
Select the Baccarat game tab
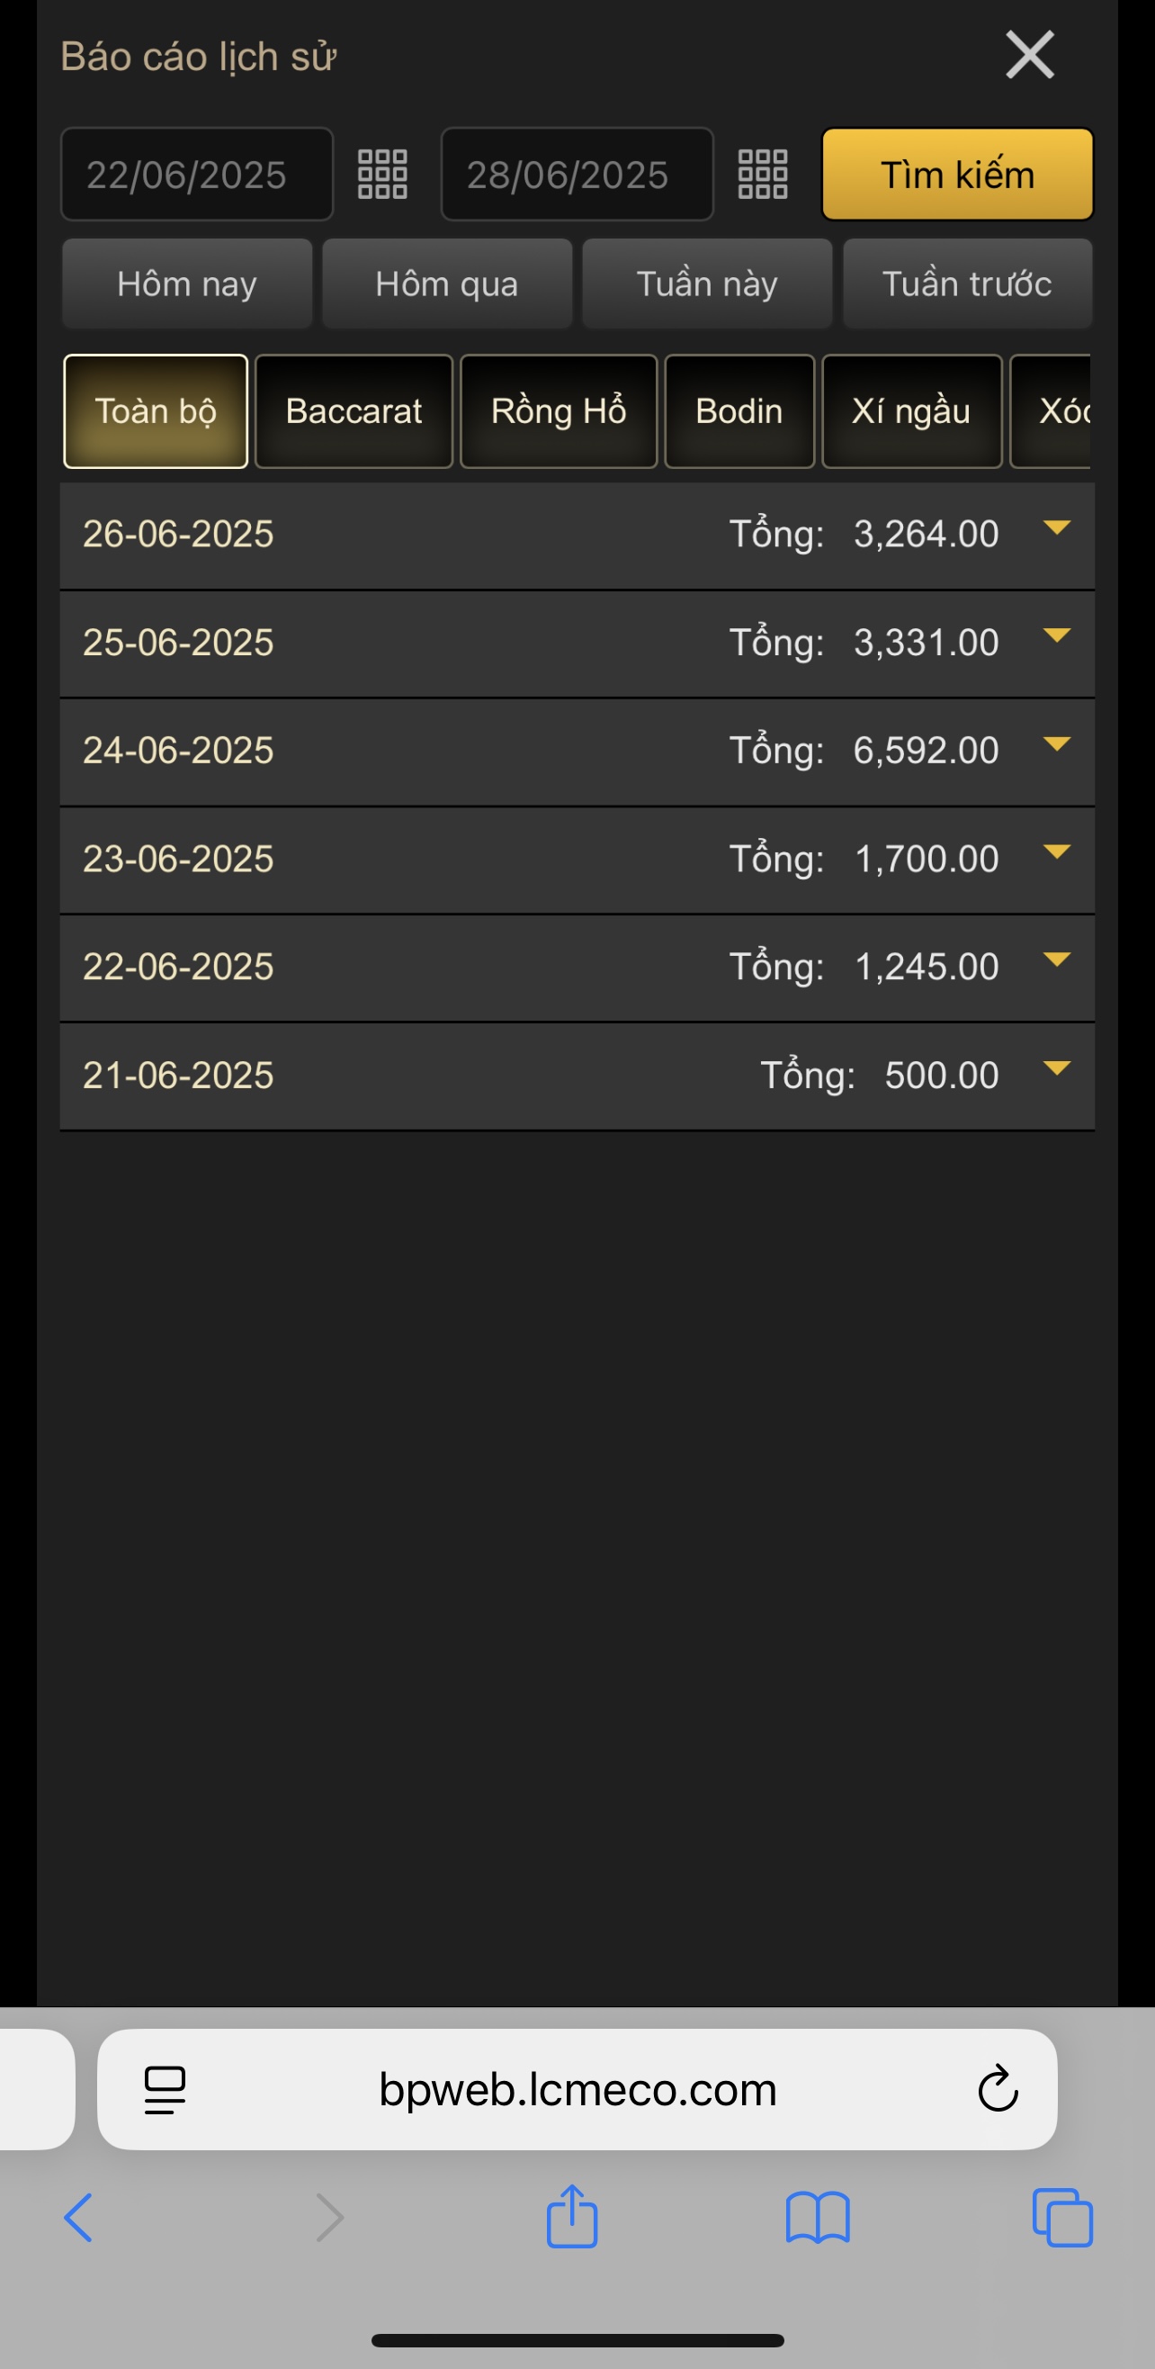pyautogui.click(x=354, y=411)
